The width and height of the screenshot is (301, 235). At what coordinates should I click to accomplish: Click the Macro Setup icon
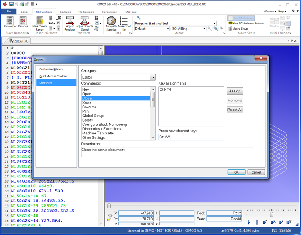pos(230,29)
